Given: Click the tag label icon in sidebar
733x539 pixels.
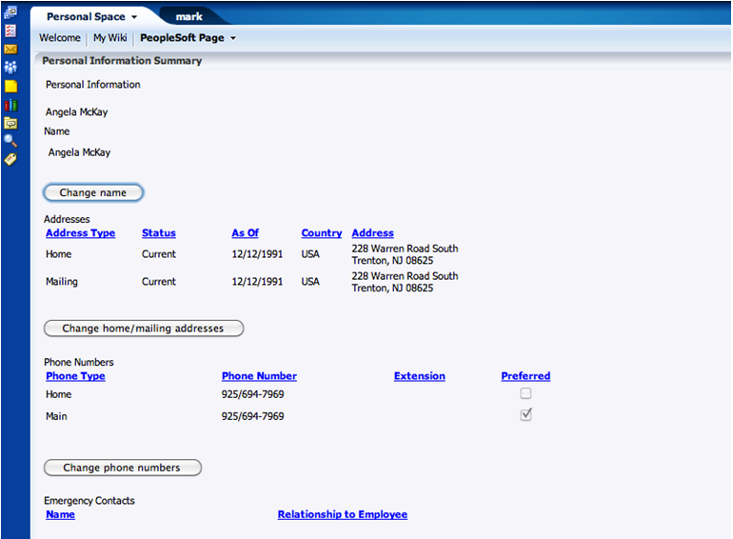Looking at the screenshot, I should pos(10,159).
